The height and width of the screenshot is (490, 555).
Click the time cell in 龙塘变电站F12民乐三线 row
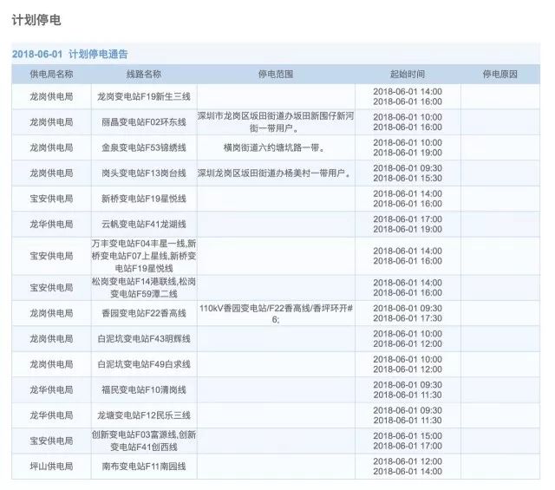click(408, 415)
